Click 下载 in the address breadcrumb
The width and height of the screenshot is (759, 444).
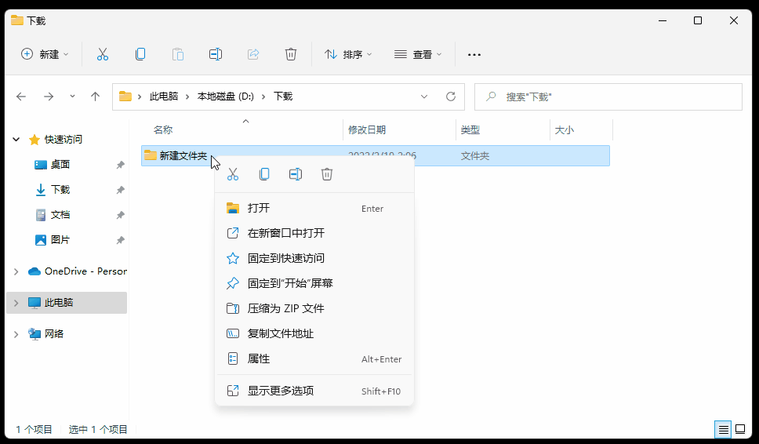283,96
